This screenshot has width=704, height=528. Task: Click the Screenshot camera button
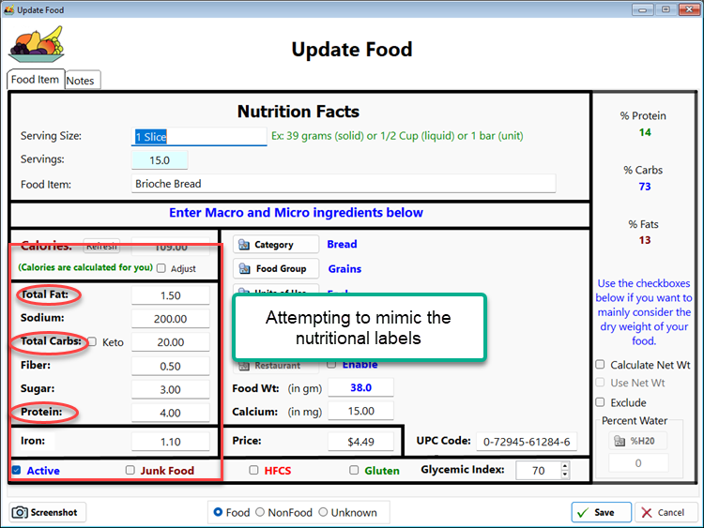pos(45,512)
